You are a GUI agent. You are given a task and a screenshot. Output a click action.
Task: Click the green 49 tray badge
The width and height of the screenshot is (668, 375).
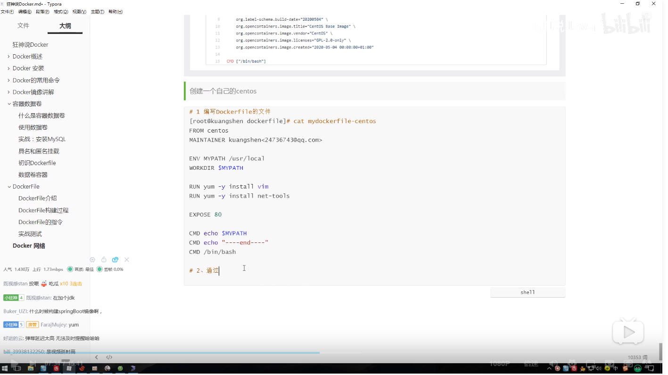pyautogui.click(x=638, y=368)
